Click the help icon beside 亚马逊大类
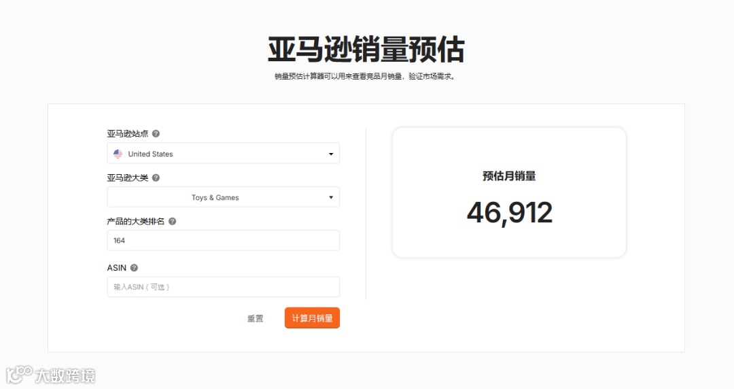The width and height of the screenshot is (734, 389). coord(156,177)
